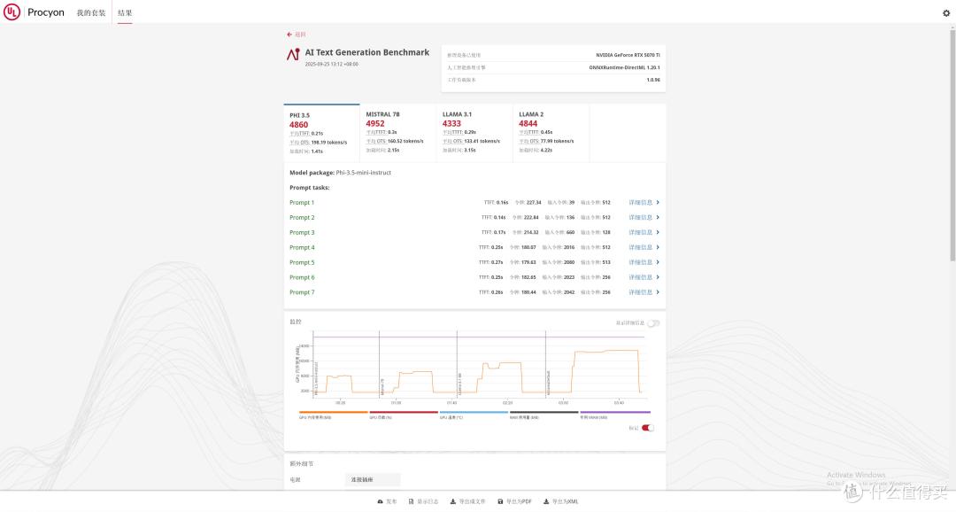
Task: Click the export as XML download icon
Action: pyautogui.click(x=546, y=501)
